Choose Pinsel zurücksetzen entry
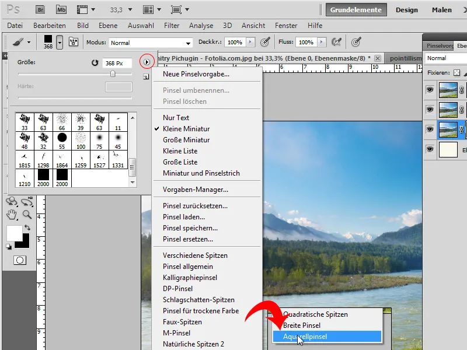This screenshot has width=467, height=350. click(195, 206)
